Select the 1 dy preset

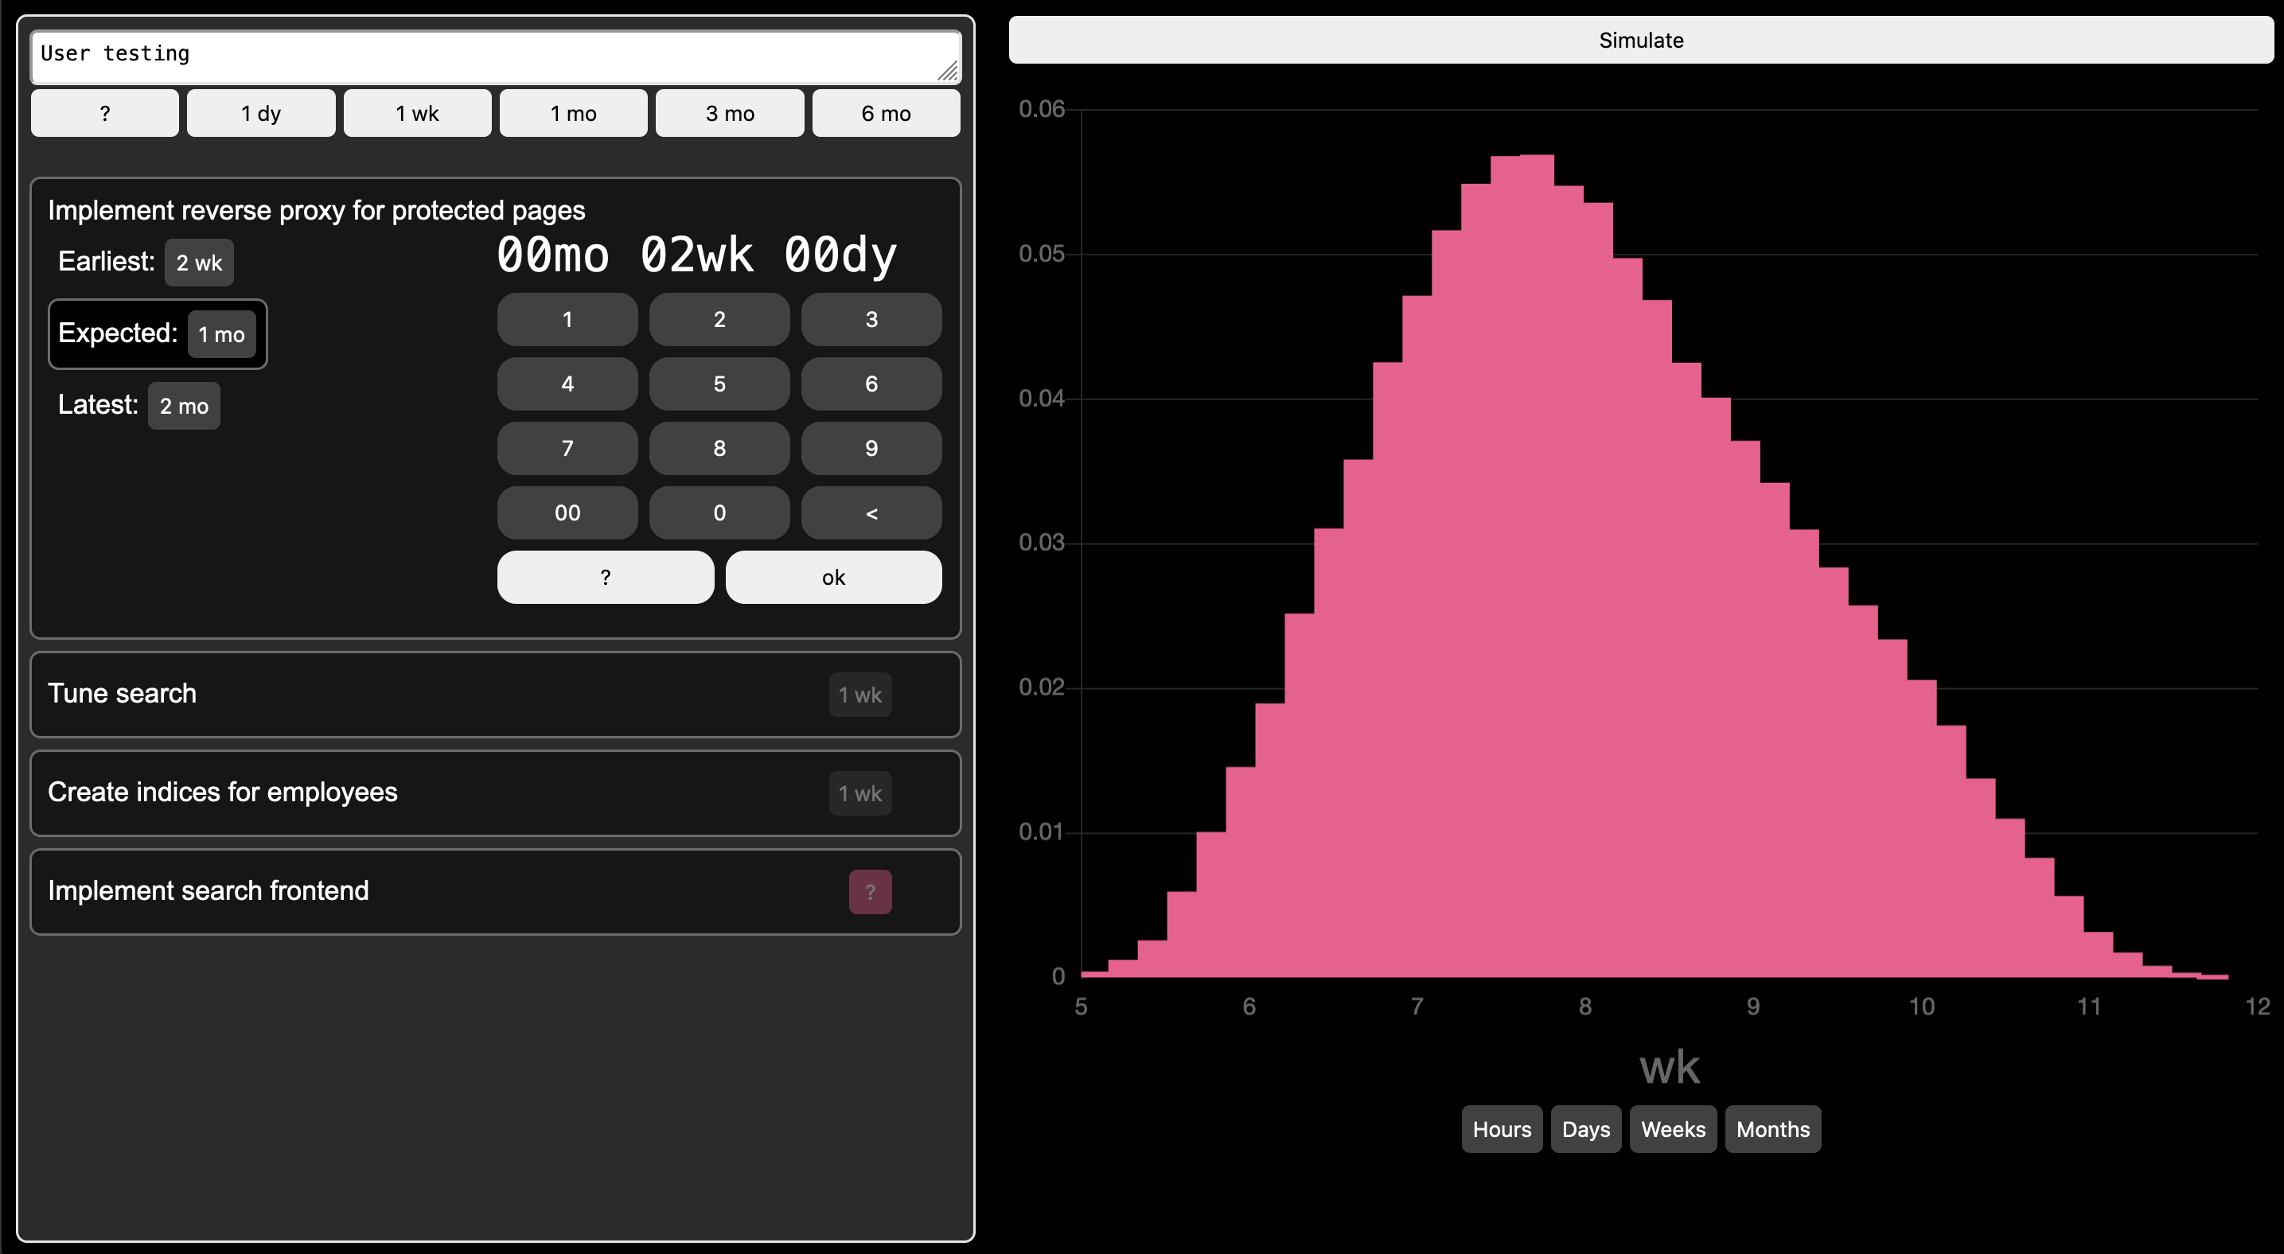pyautogui.click(x=261, y=114)
